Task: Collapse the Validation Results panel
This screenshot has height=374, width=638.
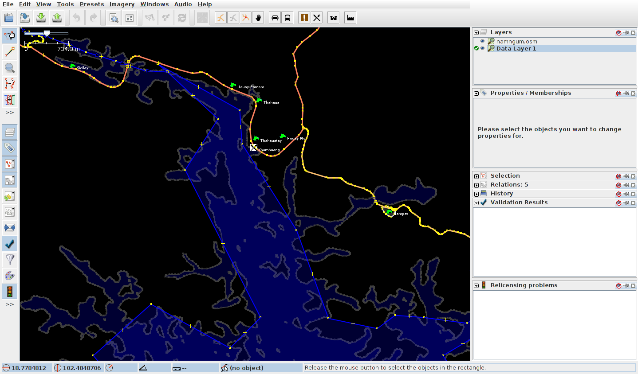Action: (476, 203)
